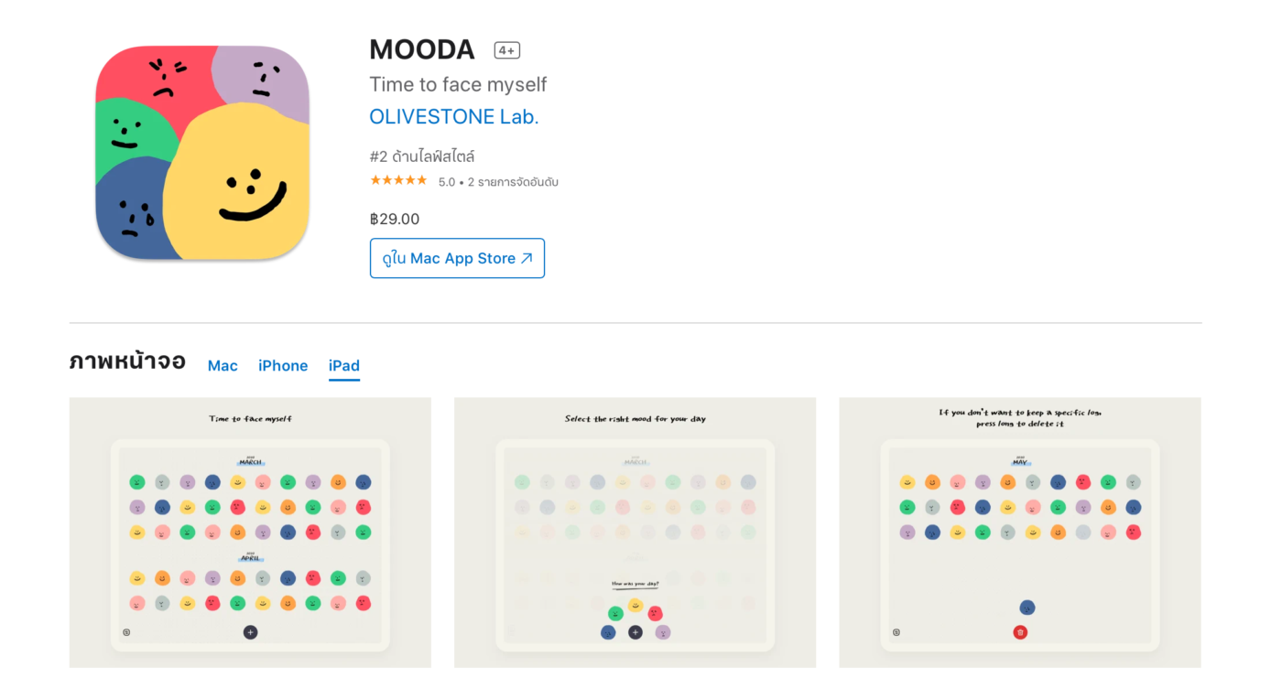
Task: Click the 4+ age rating badge
Action: click(506, 50)
